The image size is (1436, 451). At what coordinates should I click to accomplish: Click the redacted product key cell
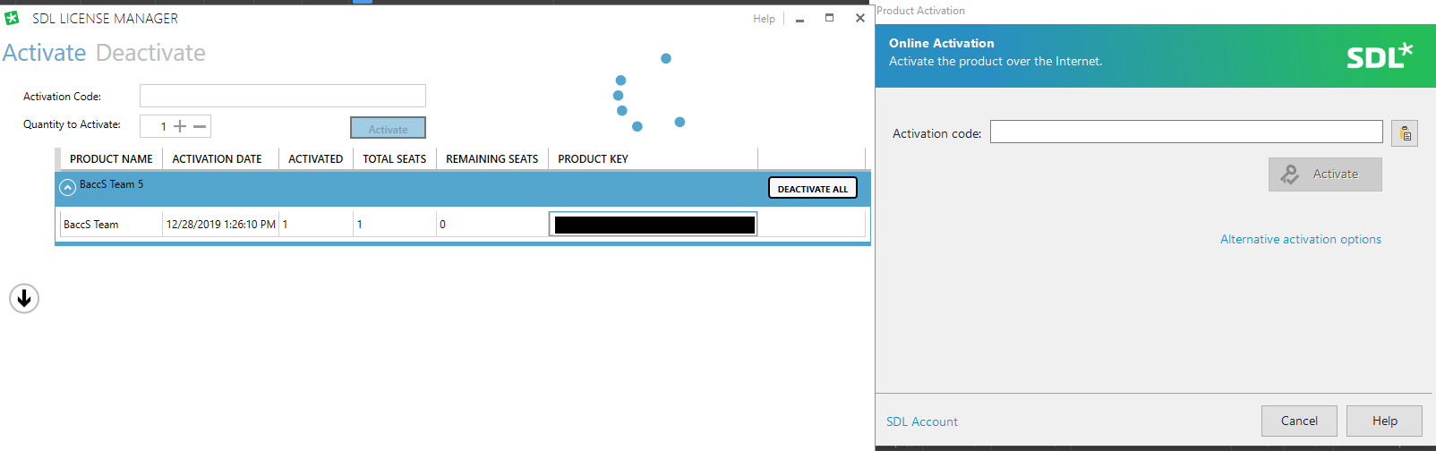coord(654,225)
